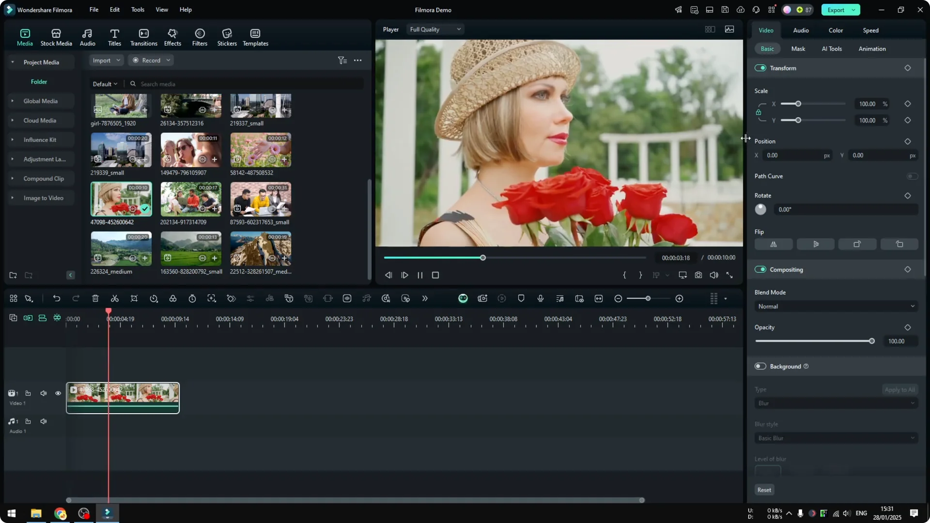
Task: Disable the Compositing section
Action: tap(760, 269)
